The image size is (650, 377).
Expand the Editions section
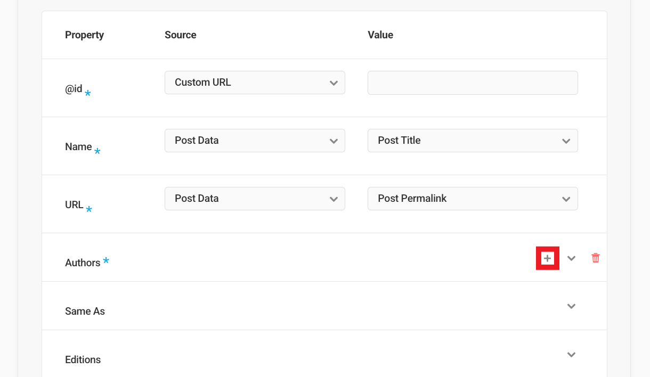pyautogui.click(x=571, y=355)
